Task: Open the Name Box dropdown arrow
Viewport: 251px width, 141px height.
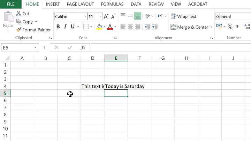Action: (35, 47)
